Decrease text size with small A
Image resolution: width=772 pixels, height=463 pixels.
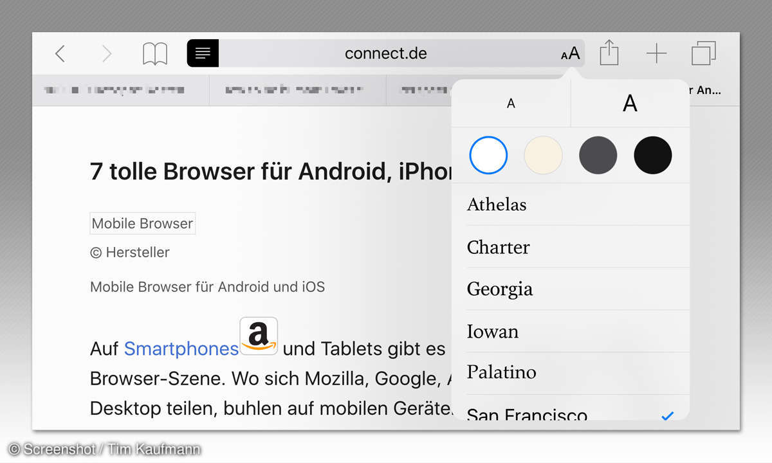click(x=511, y=103)
